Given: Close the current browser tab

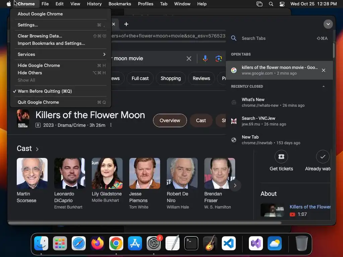Looking at the screenshot, I should (x=114, y=24).
